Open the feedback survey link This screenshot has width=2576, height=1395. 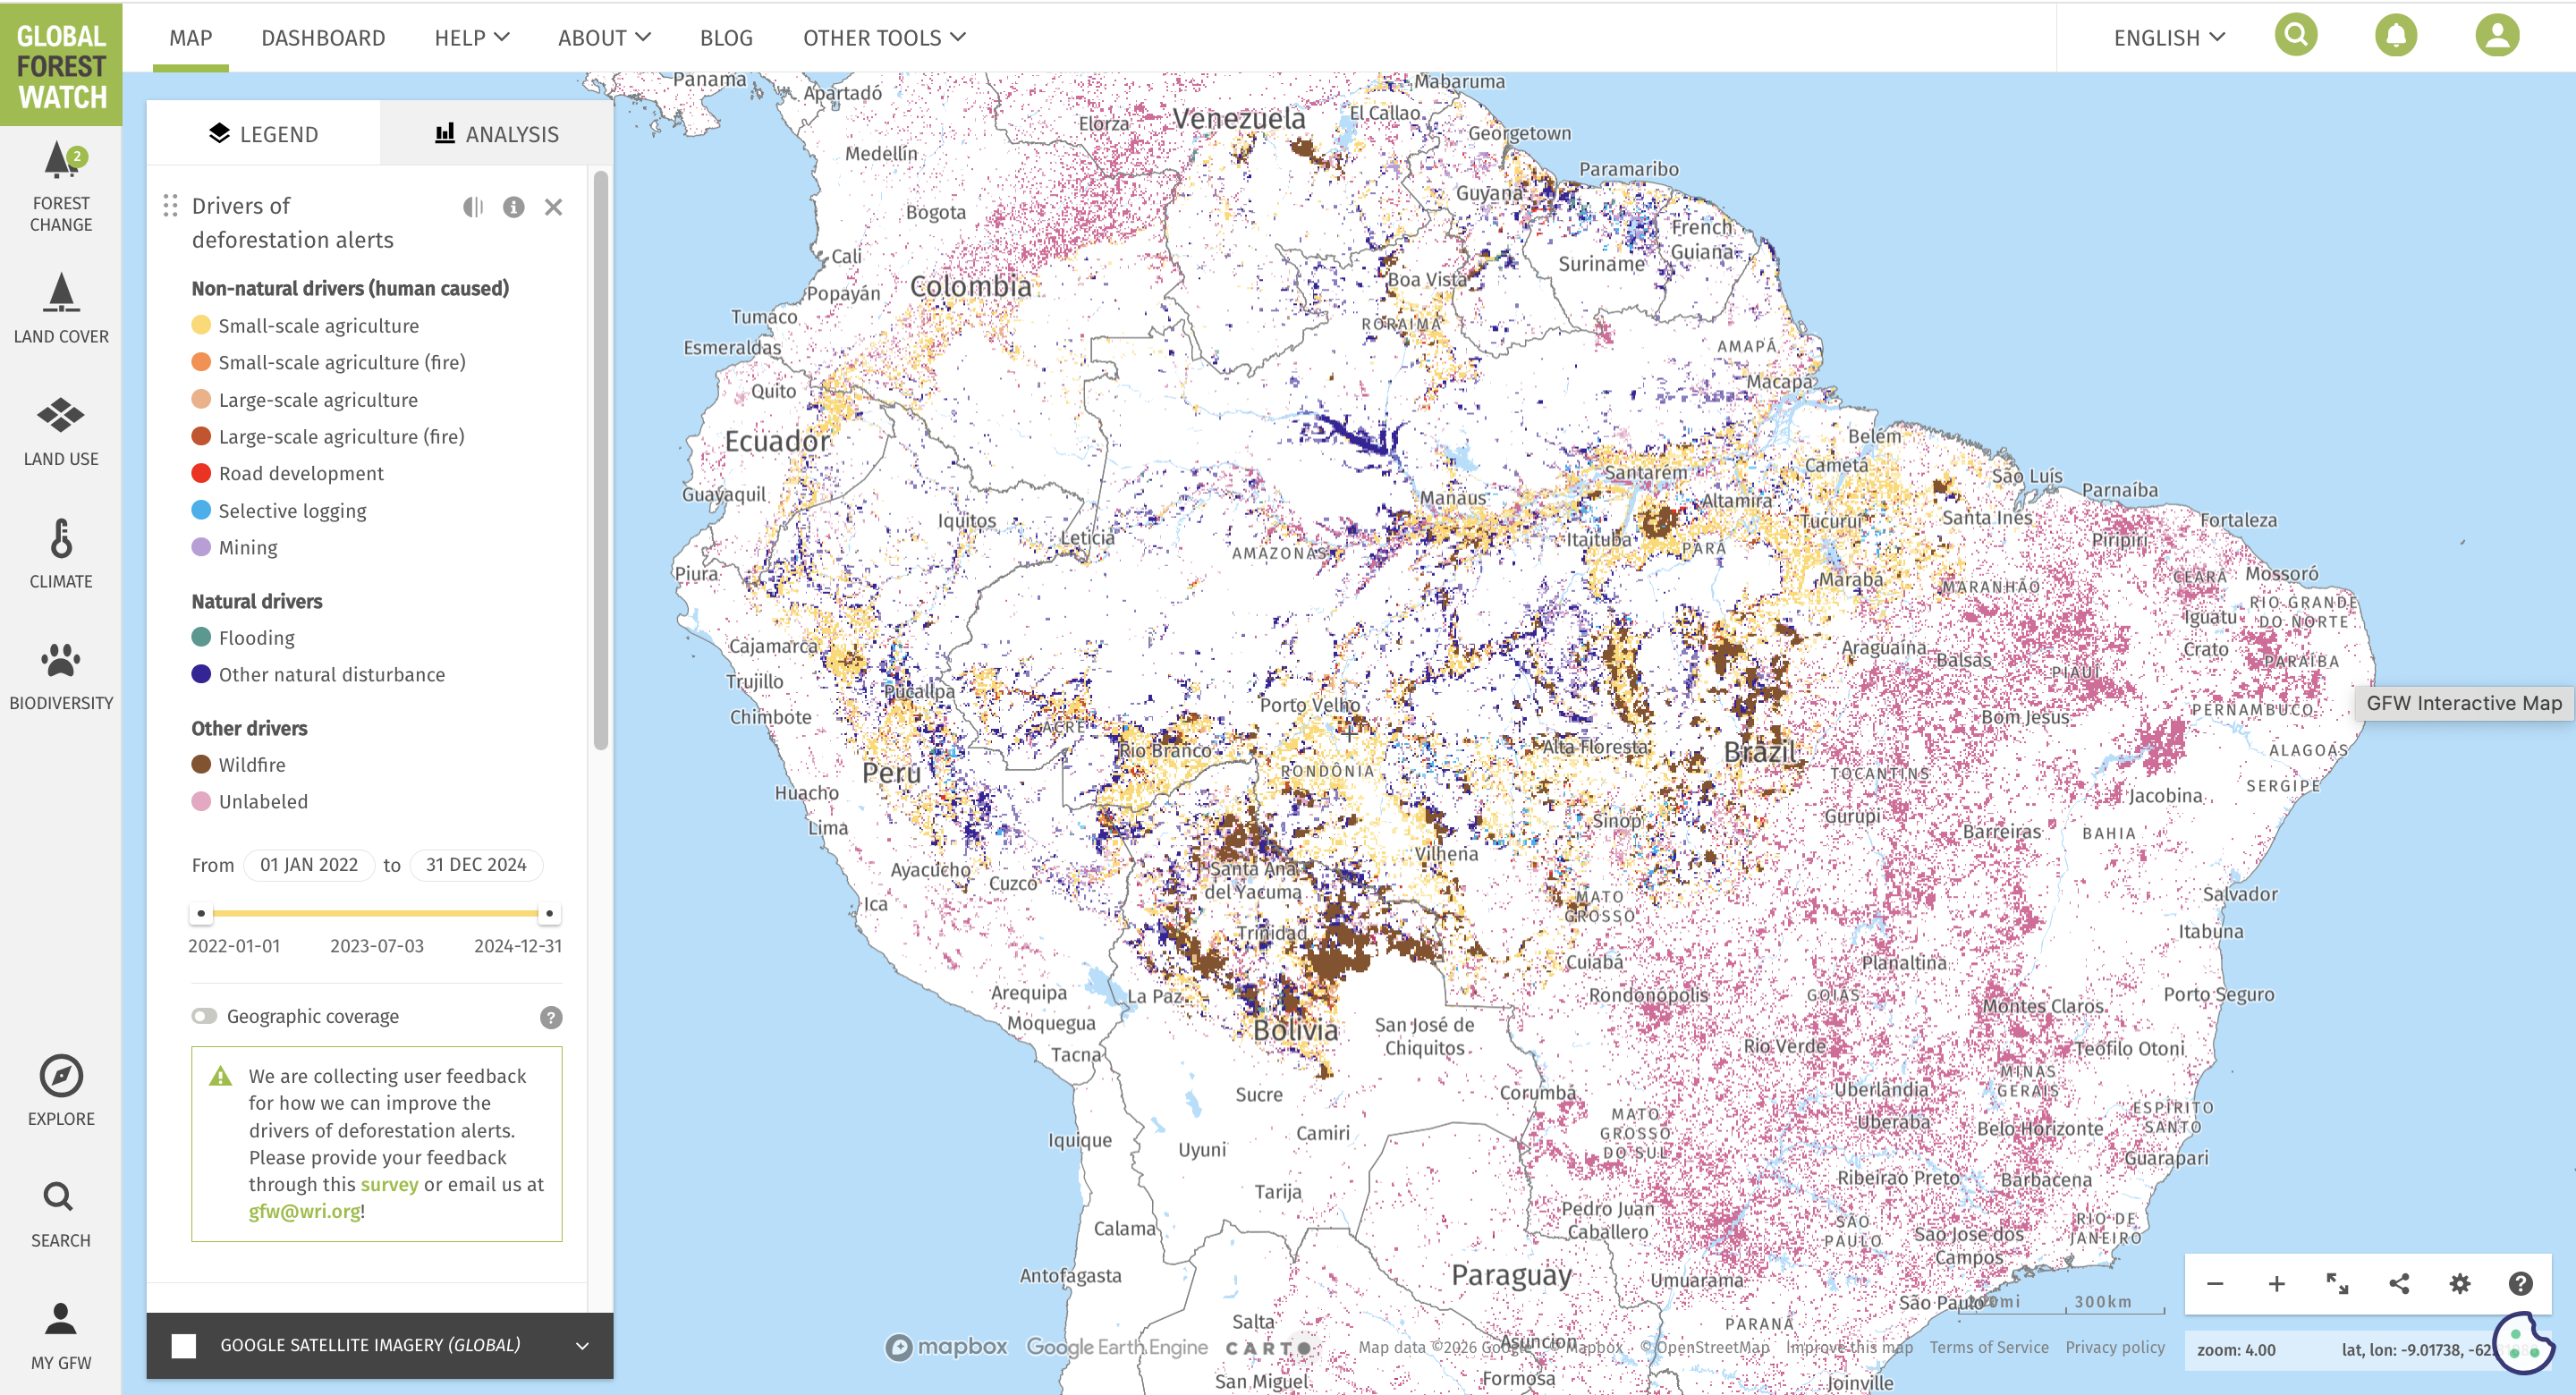pos(389,1184)
